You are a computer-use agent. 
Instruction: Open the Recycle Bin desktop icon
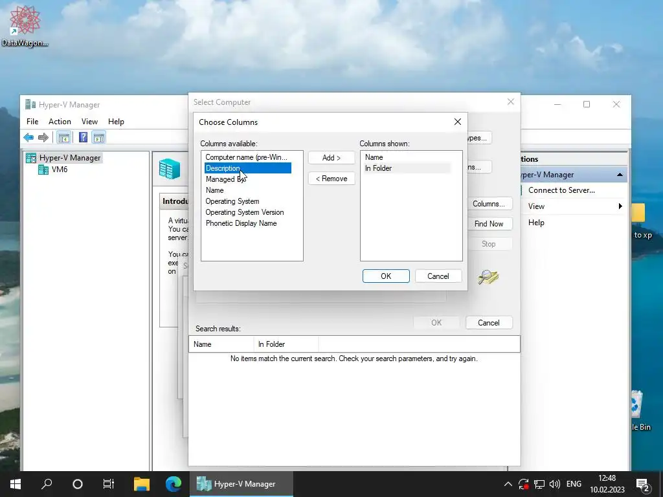[x=640, y=411]
